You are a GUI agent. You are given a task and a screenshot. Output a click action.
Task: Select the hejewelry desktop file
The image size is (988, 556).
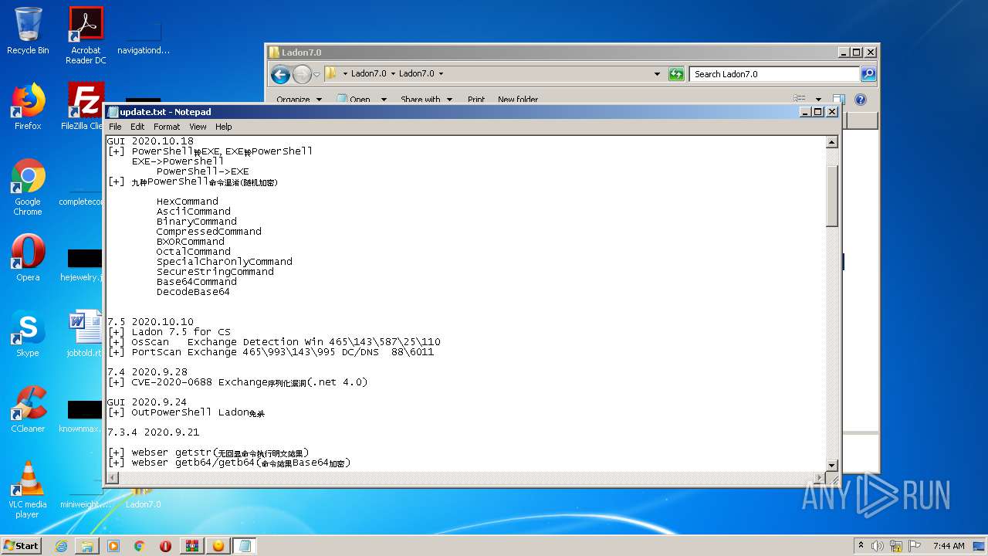click(83, 264)
